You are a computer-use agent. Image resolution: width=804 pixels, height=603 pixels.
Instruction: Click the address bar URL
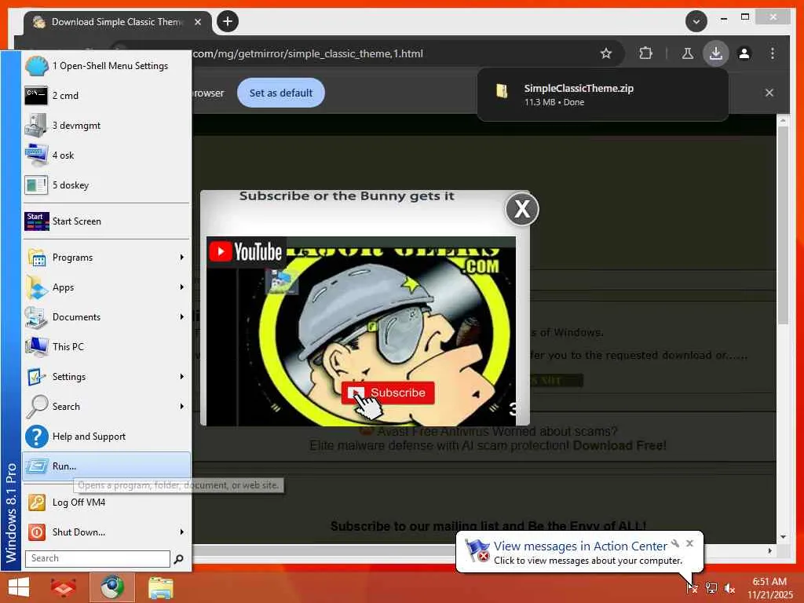point(308,53)
